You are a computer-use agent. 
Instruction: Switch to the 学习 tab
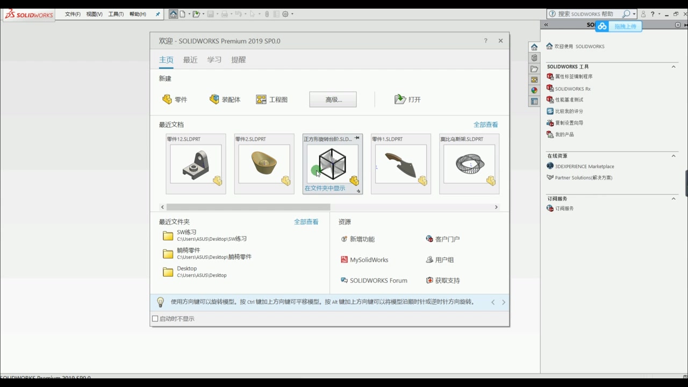pos(214,60)
